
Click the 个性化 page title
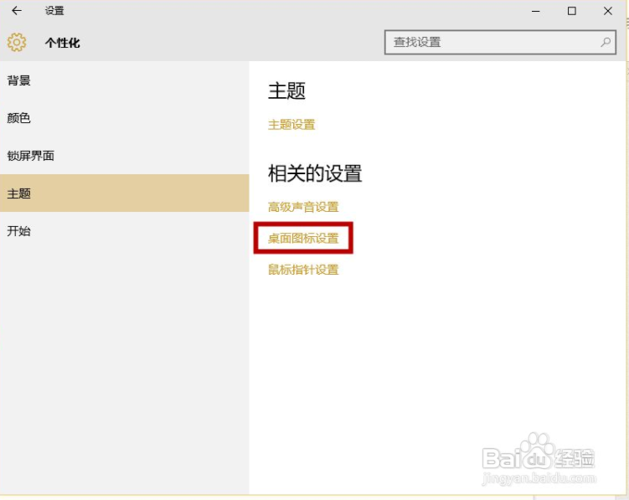(63, 43)
